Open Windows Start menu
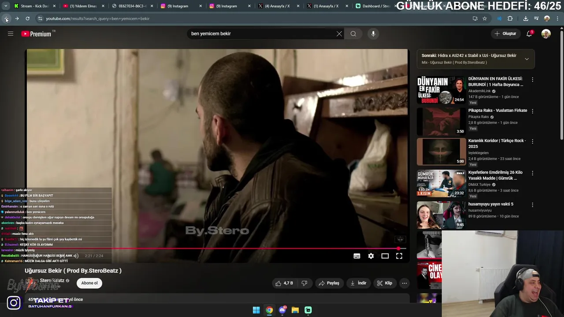This screenshot has height=317, width=564. click(x=256, y=310)
